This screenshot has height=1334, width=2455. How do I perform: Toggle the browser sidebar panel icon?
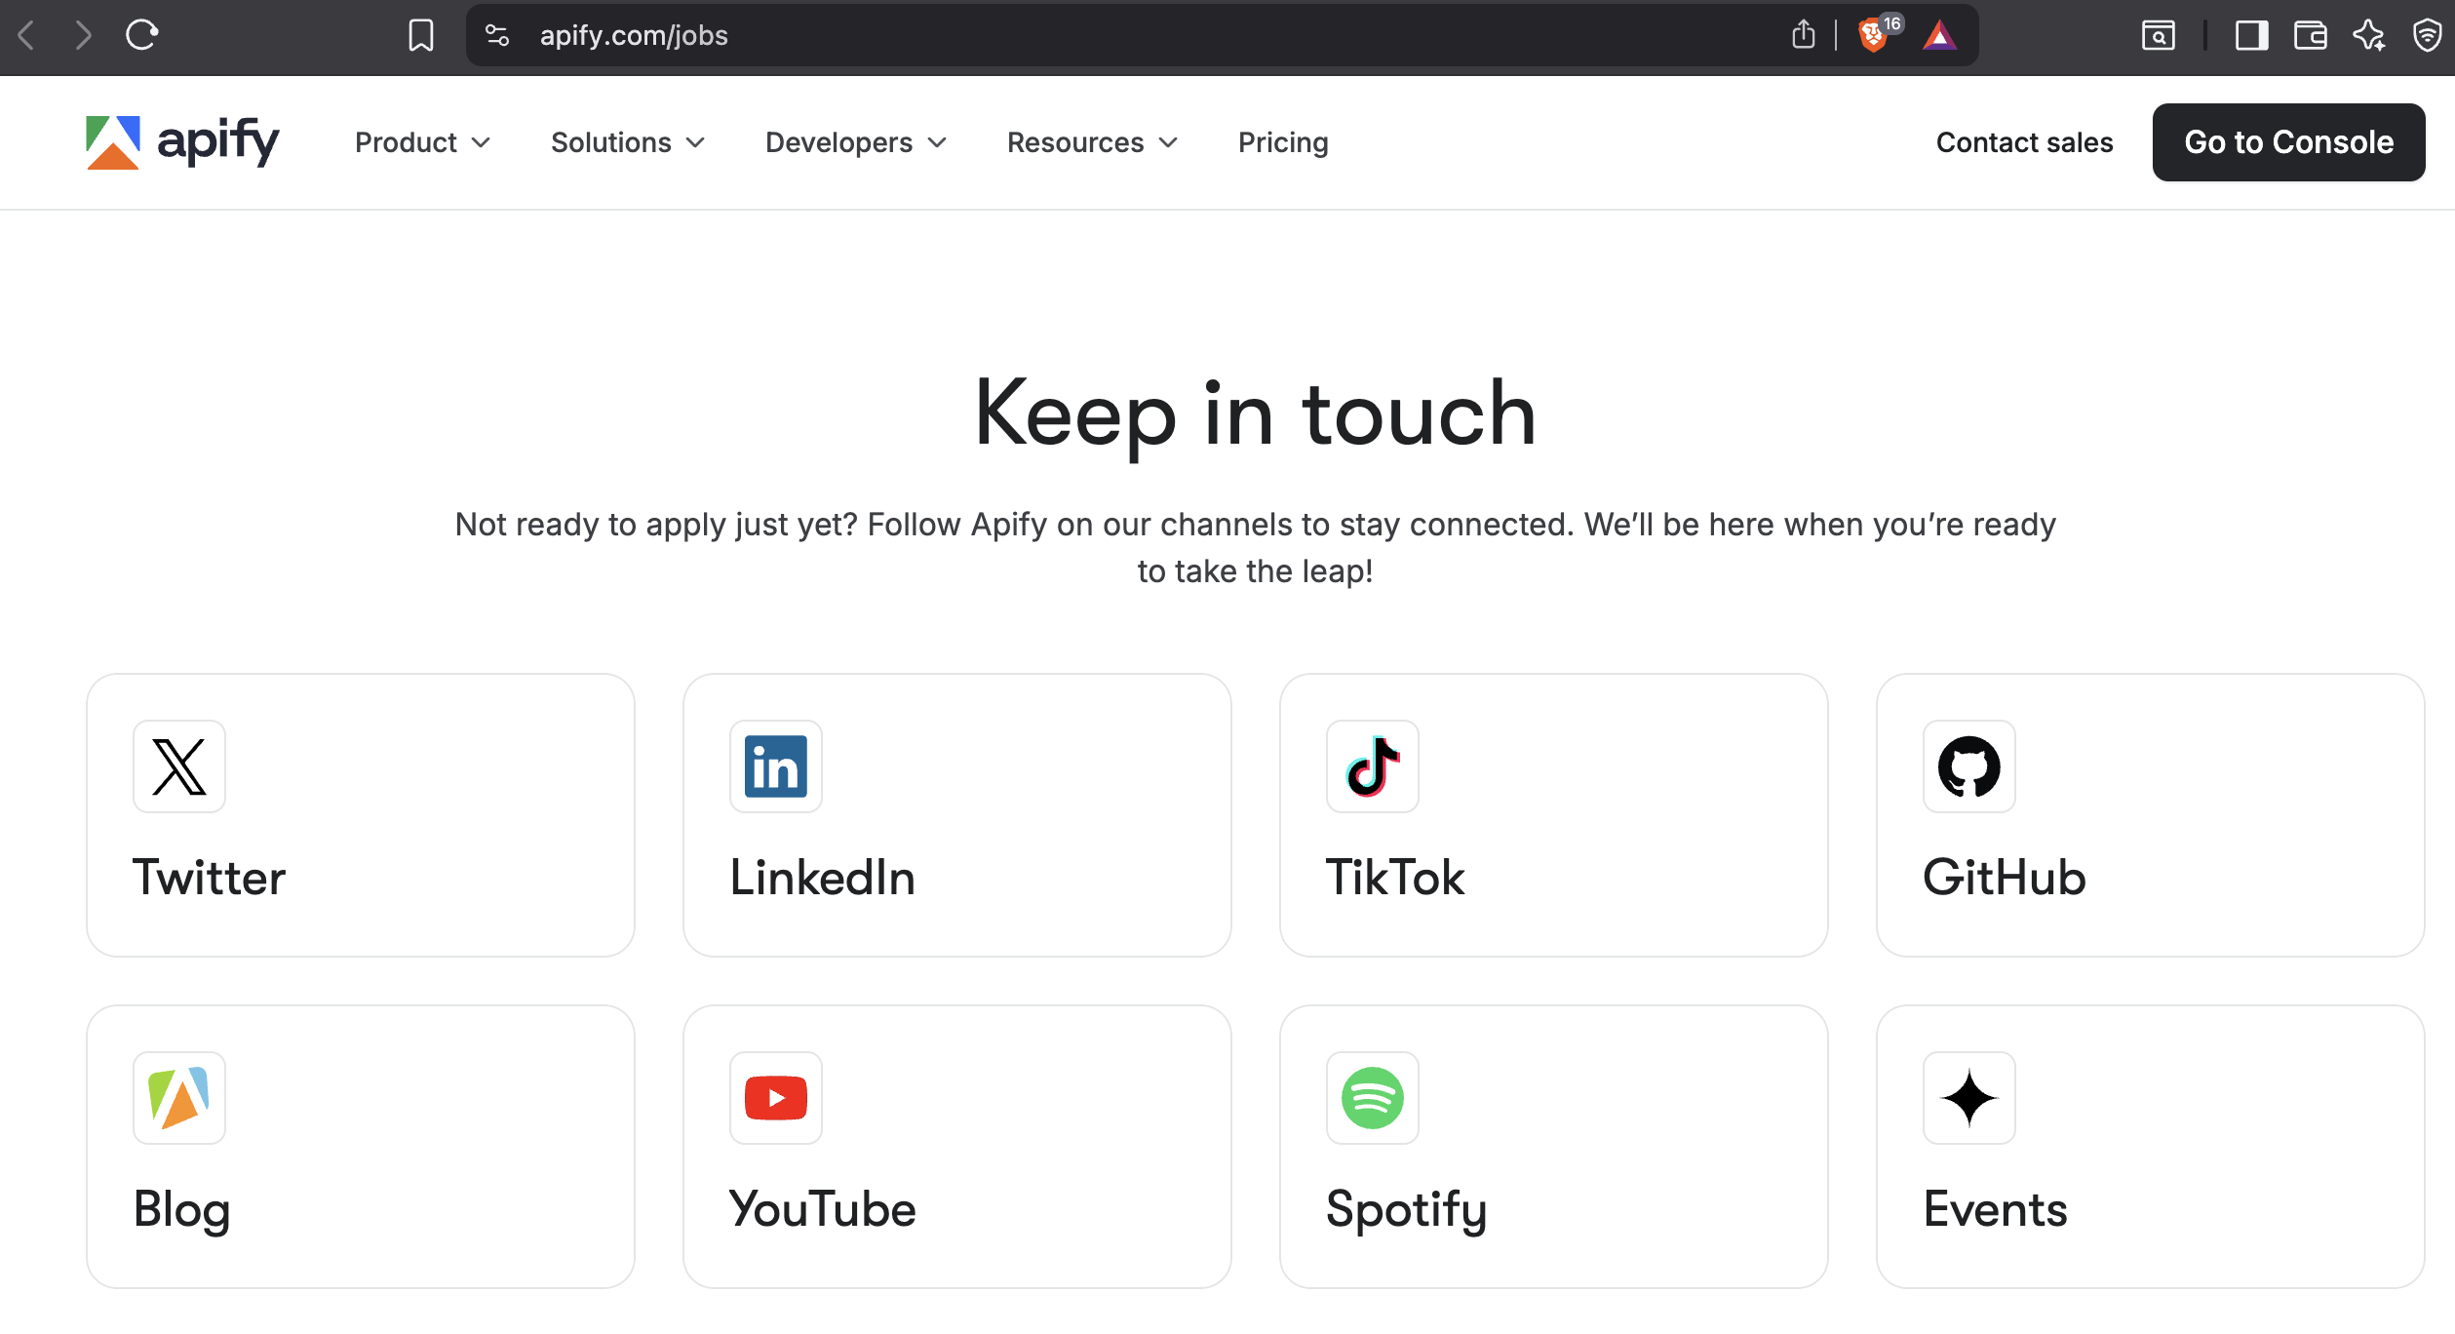pyautogui.click(x=2251, y=36)
